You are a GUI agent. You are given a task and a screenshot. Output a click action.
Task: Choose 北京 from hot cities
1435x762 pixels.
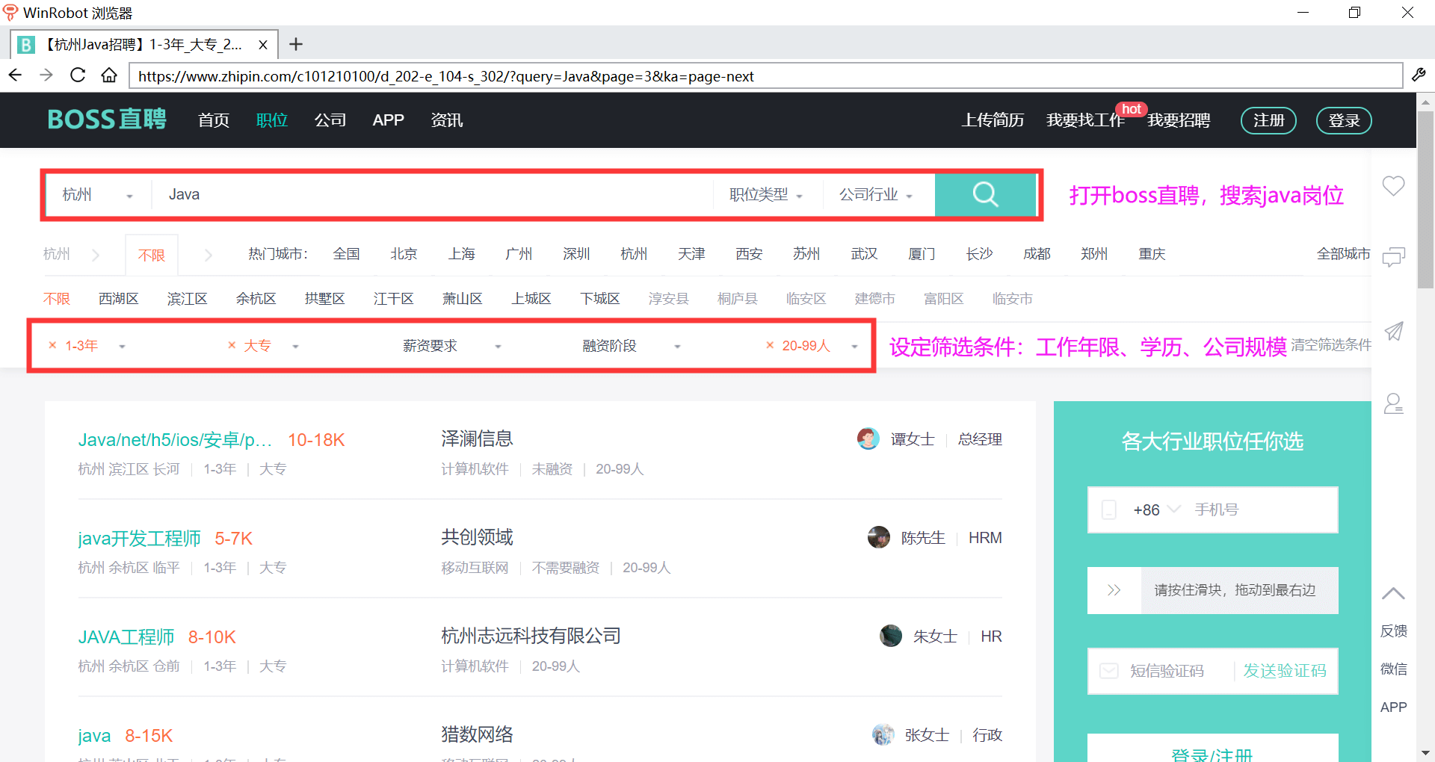click(404, 254)
